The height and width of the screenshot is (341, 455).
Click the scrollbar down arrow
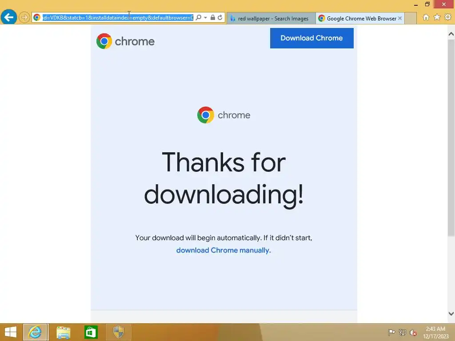(x=451, y=313)
